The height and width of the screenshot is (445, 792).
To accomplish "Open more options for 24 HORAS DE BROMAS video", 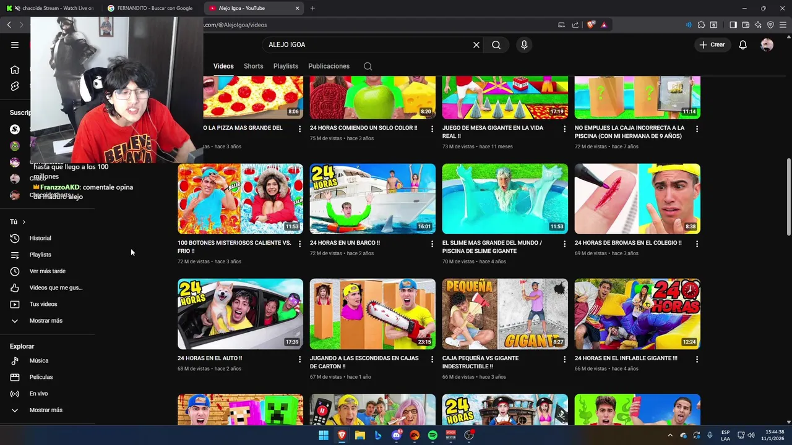I will tap(697, 244).
